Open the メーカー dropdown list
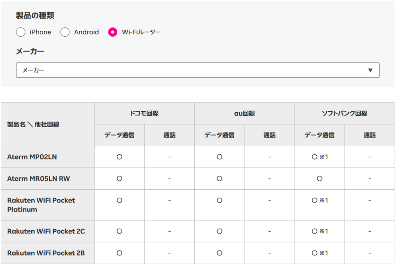This screenshot has height=264, width=395. coord(198,70)
